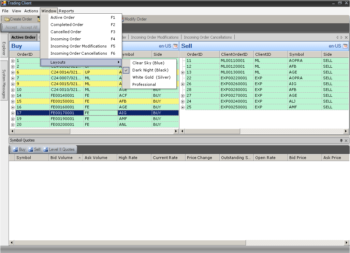Click the Buy quotes icon in Symbol Quotes
Screen dimensions: 350x253
click(15, 149)
